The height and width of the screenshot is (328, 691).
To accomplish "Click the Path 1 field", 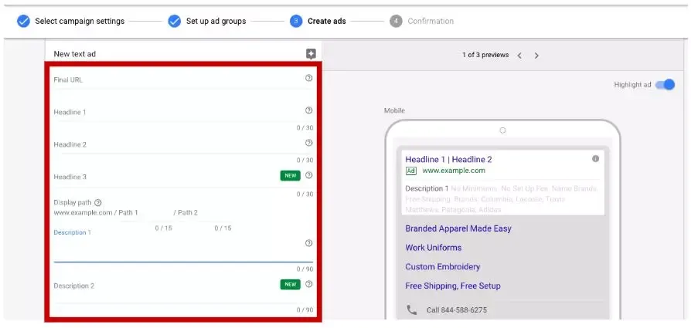I will [145, 213].
